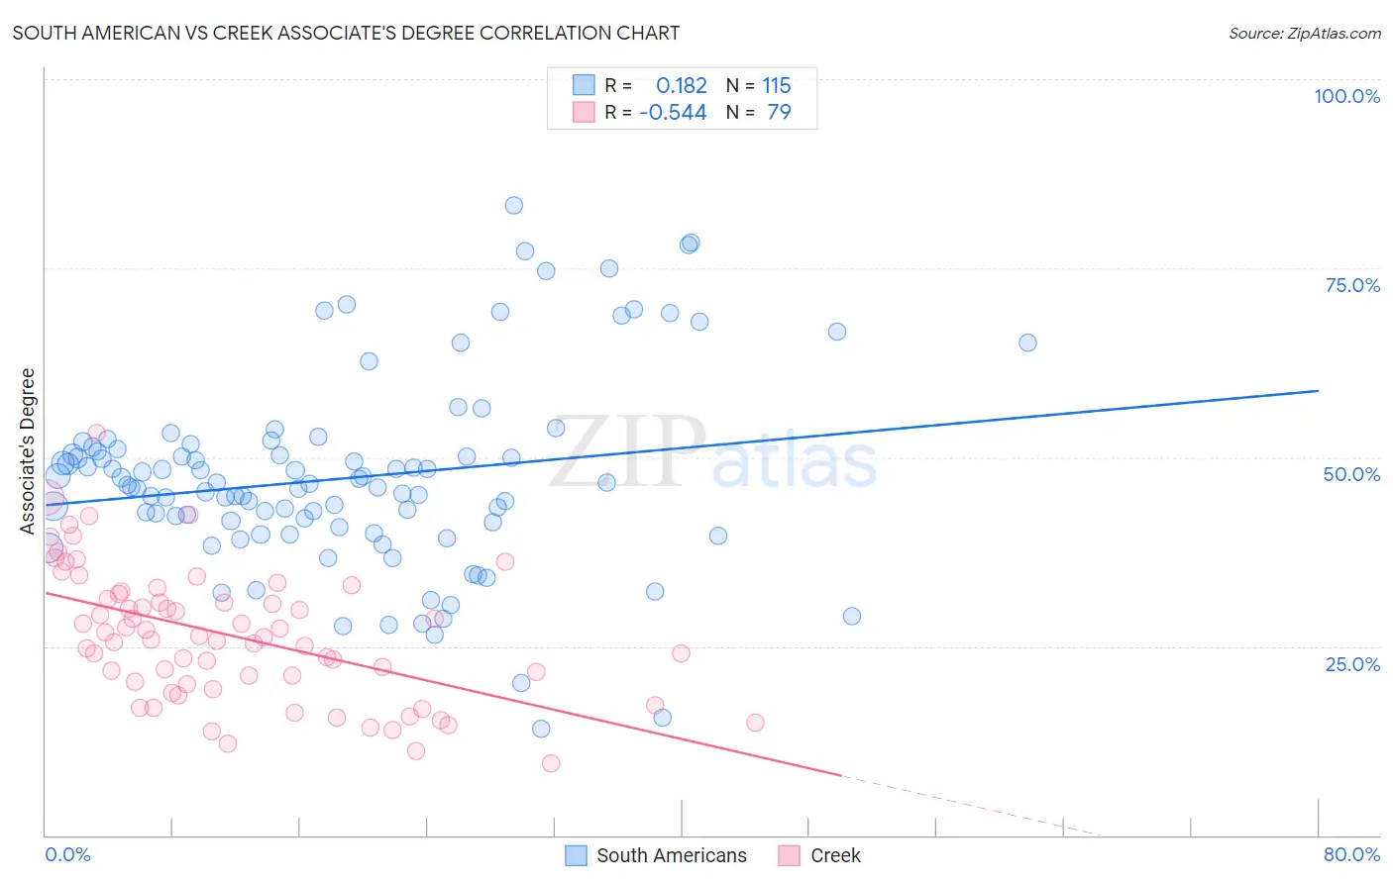Click the chart title text

tap(346, 33)
